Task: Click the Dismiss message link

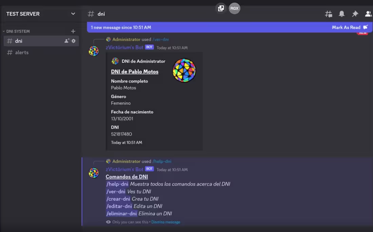Action: (166, 222)
